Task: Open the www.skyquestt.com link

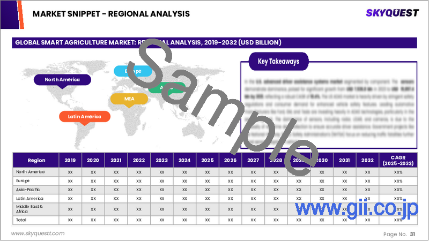Action: [38, 233]
